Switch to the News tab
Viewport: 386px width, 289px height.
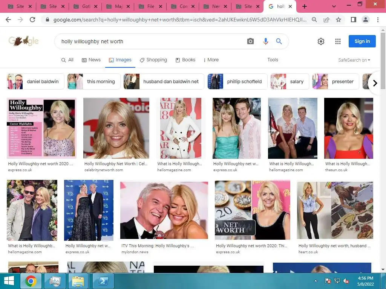pyautogui.click(x=91, y=60)
